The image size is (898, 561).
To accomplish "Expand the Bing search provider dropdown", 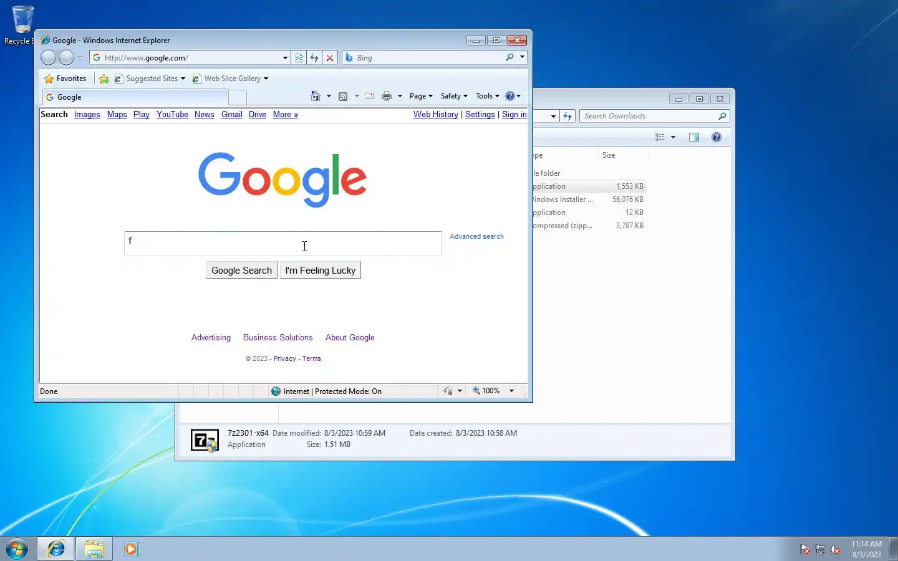I will [x=522, y=57].
